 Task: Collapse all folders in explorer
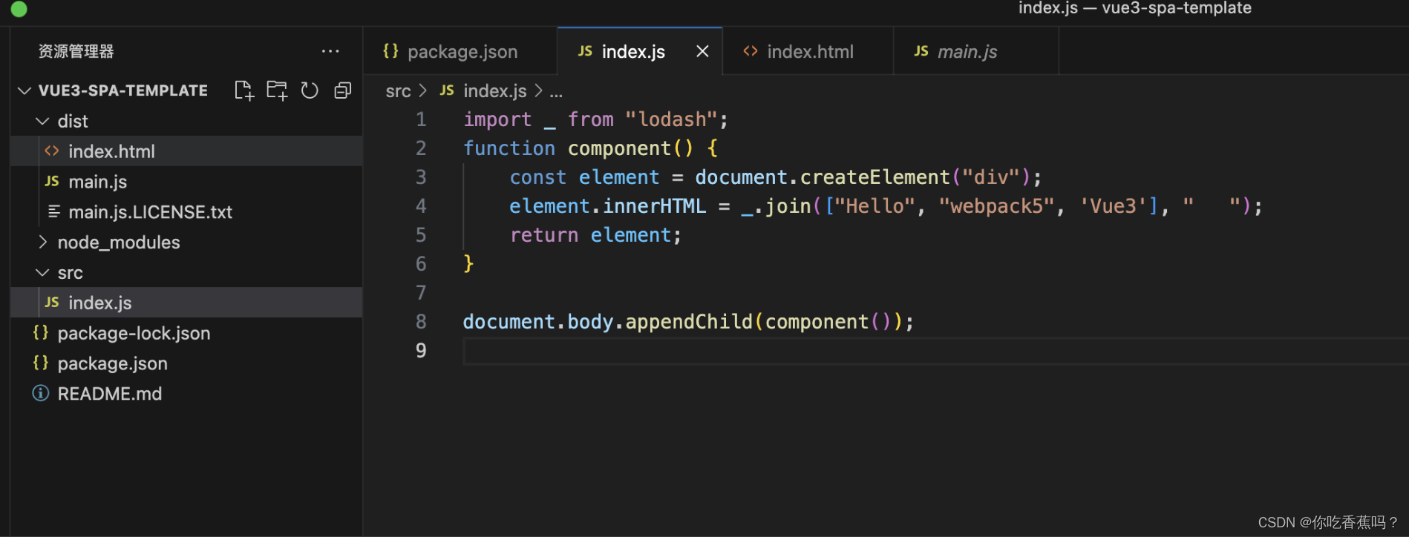[x=342, y=90]
